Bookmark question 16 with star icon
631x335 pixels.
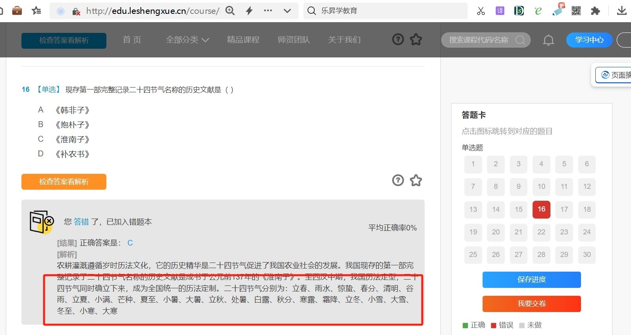(x=416, y=181)
